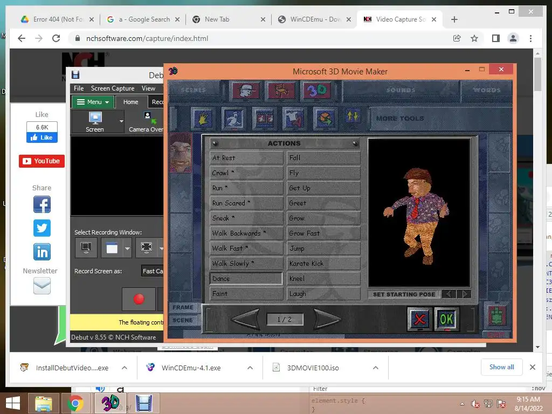
Task: Expand window selection dropdown arrow
Action: point(127,248)
